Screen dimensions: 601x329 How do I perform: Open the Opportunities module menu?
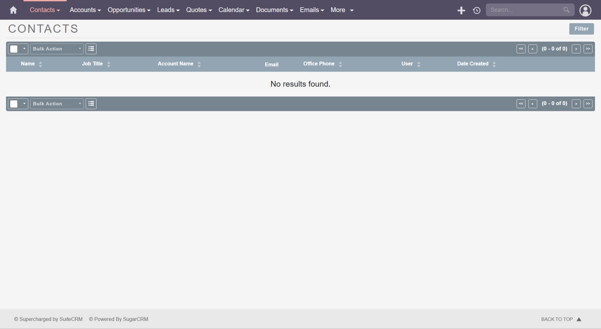coord(129,10)
